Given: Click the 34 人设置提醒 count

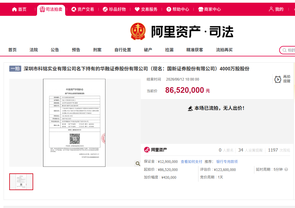Looking at the screenshot, I should pyautogui.click(x=250, y=150).
